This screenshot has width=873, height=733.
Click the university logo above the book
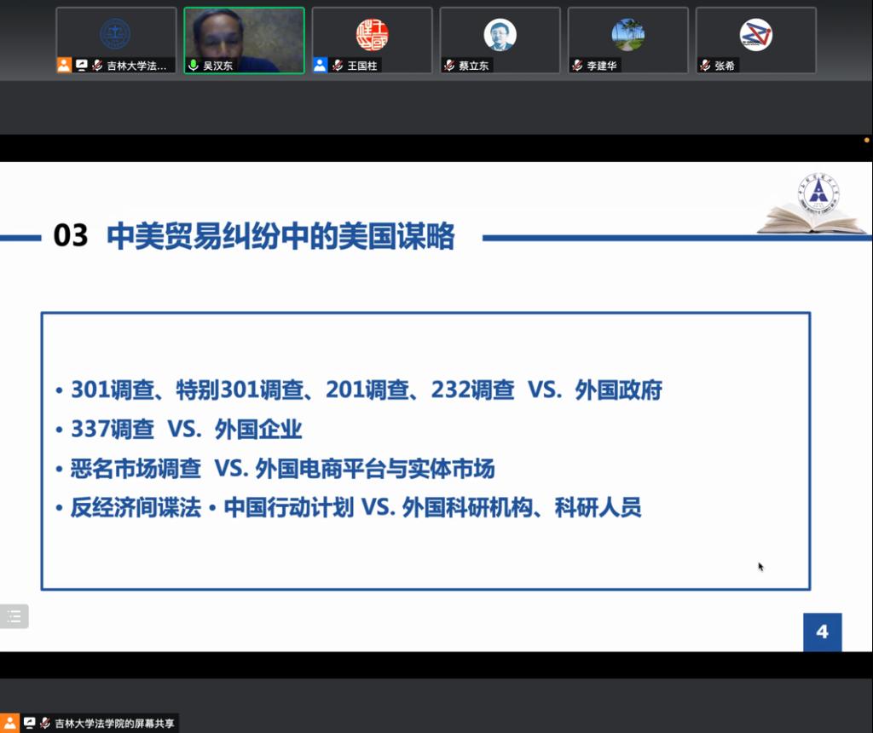(x=817, y=191)
